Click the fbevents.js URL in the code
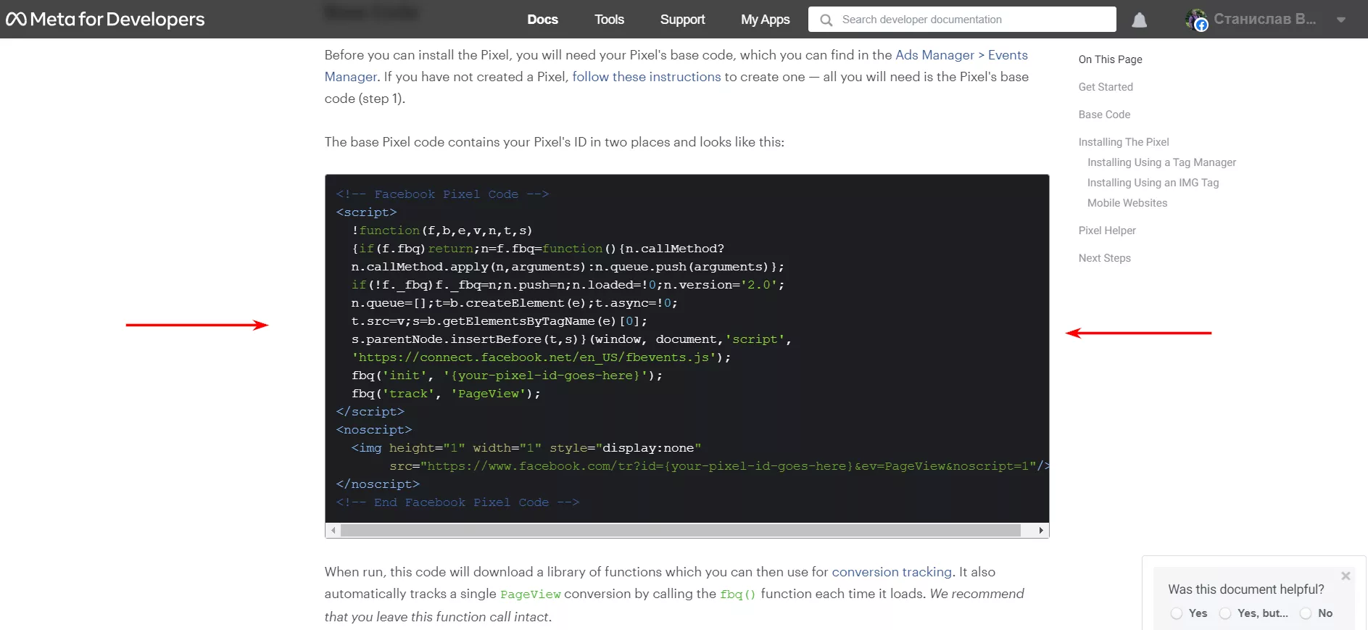The width and height of the screenshot is (1368, 630). [x=534, y=357]
